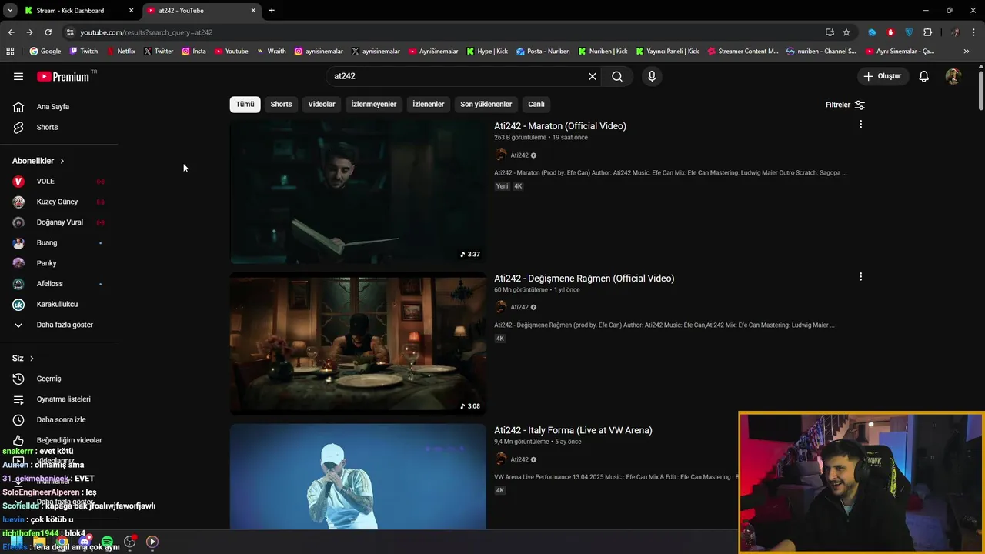
Task: Start voice search with the microphone icon
Action: click(652, 76)
